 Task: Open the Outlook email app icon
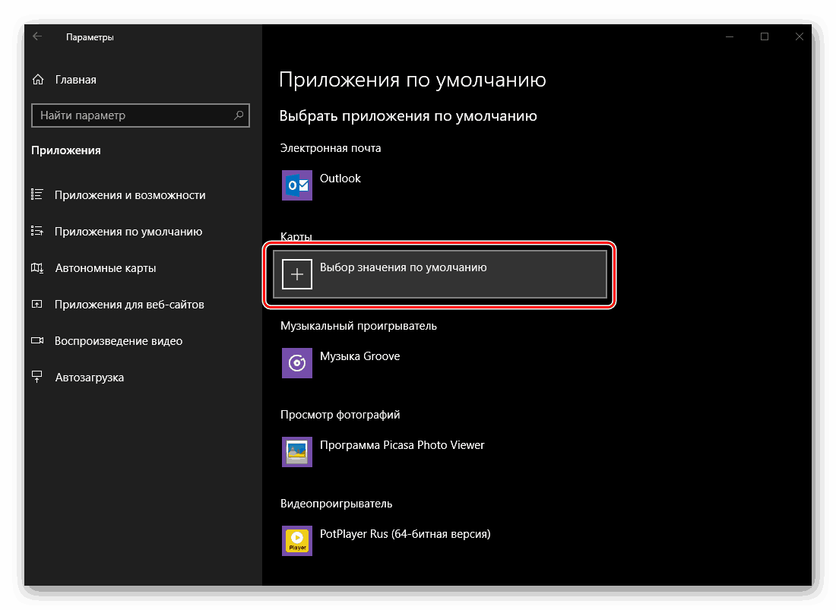click(296, 185)
